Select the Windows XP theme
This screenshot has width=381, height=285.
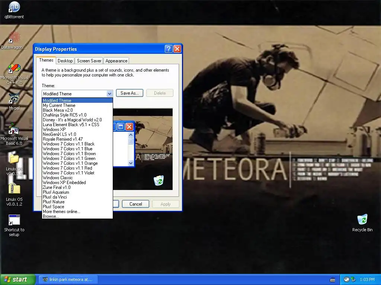pos(77,130)
